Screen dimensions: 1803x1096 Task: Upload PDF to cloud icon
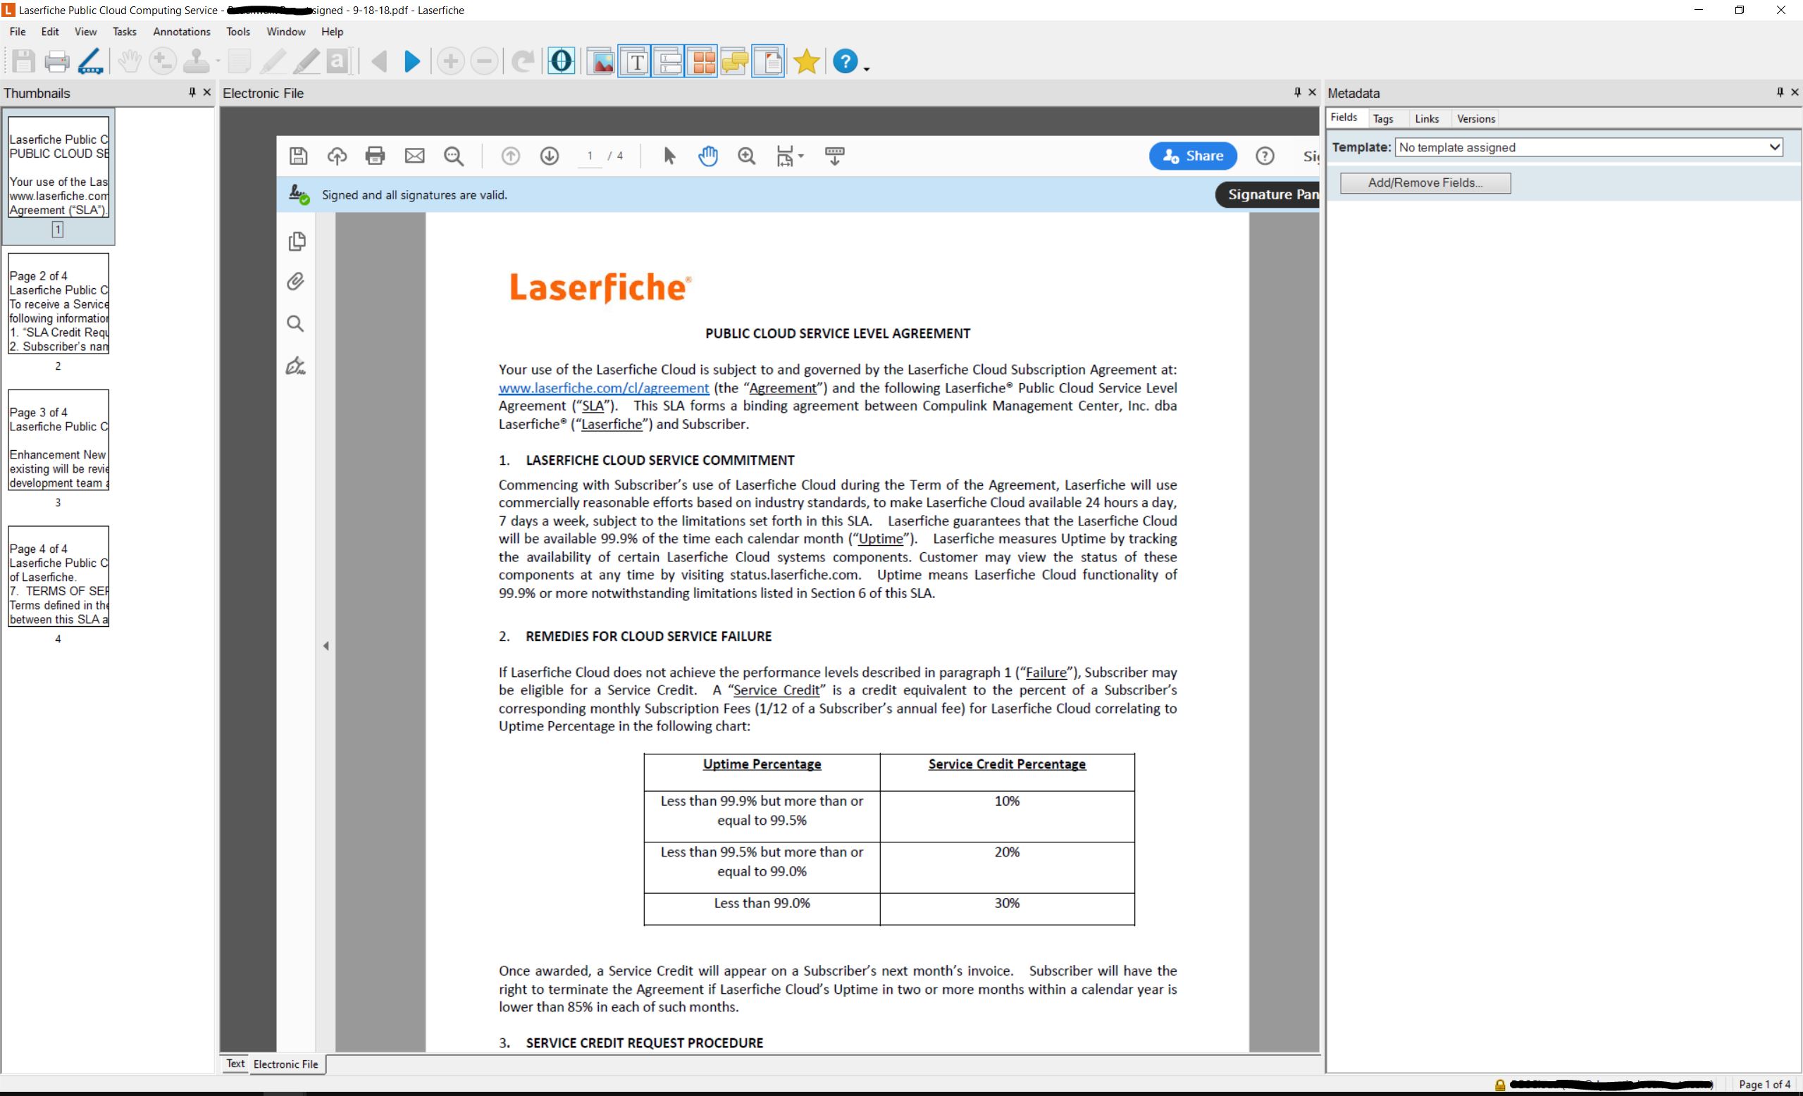pos(337,156)
